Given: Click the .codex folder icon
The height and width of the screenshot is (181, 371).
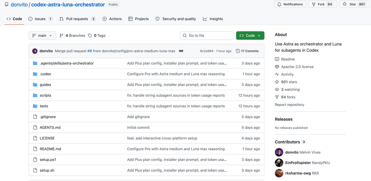Looking at the screenshot, I should [35, 74].
